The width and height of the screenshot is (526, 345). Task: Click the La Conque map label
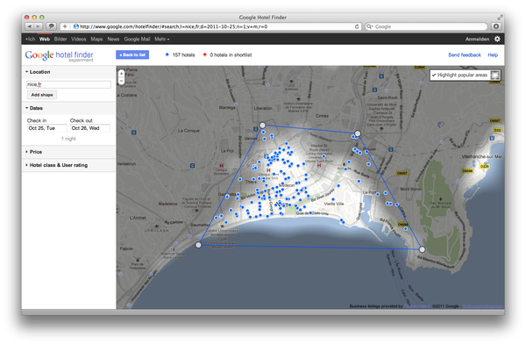click(x=188, y=131)
